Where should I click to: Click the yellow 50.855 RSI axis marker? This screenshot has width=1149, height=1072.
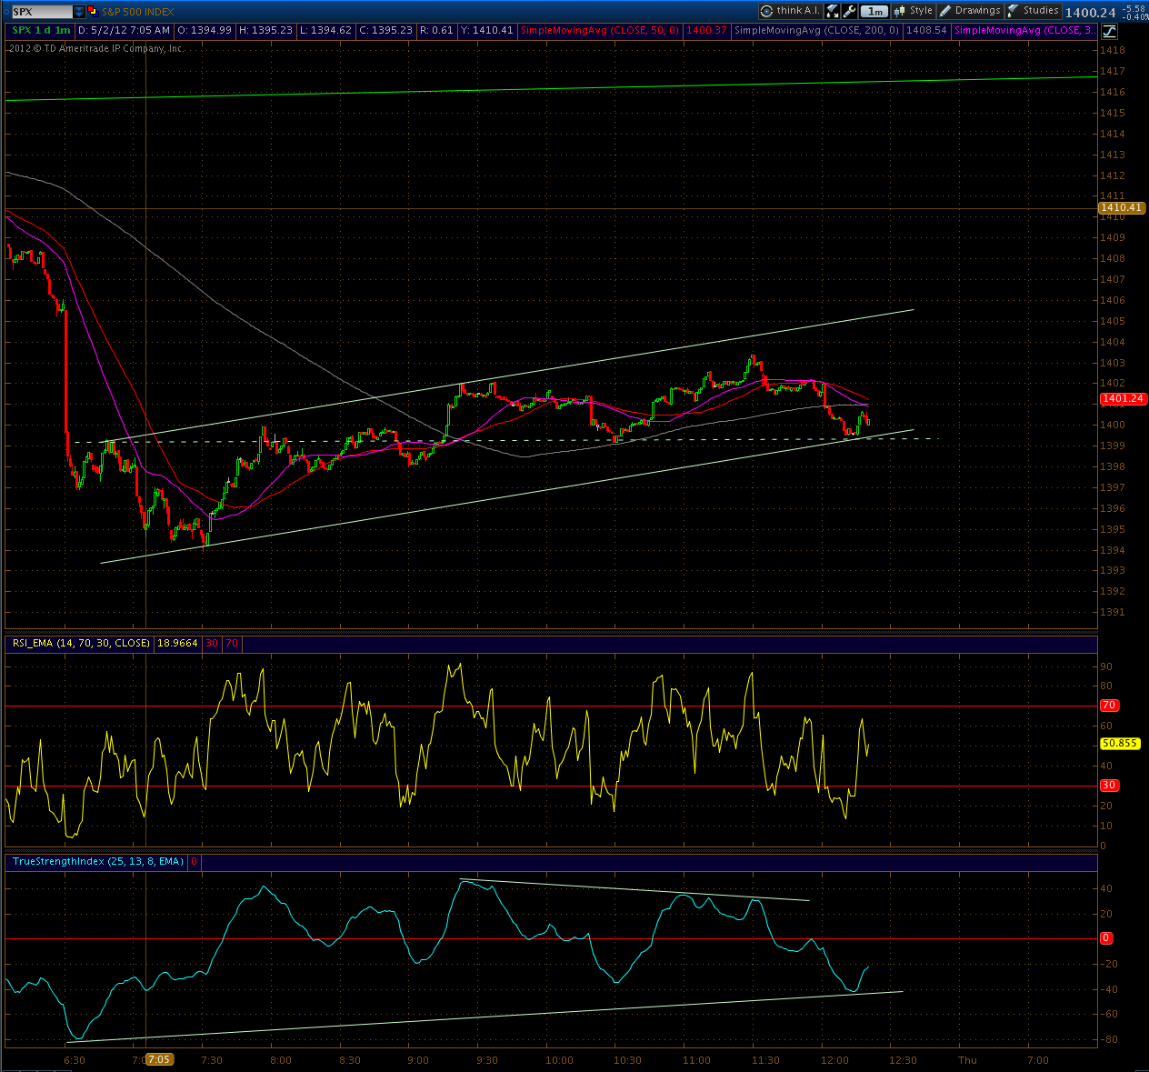(x=1120, y=743)
